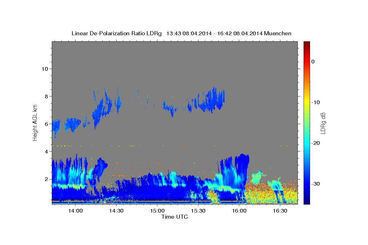
Task: Click the station name "Muenchen" in the title
Action: 278,33
